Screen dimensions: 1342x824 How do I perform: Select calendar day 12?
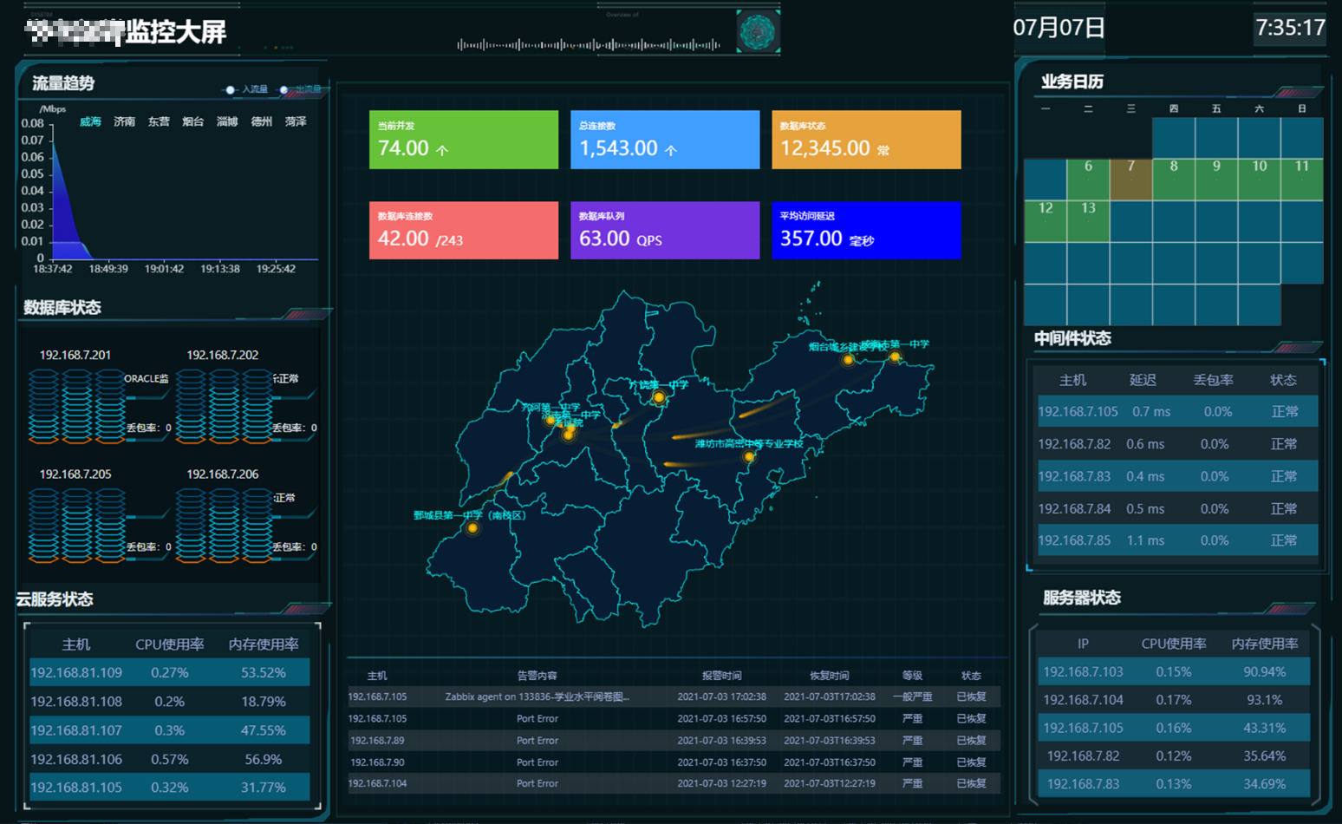[1046, 221]
